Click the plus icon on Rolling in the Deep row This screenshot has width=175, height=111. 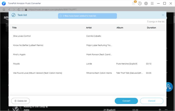pos(160,110)
